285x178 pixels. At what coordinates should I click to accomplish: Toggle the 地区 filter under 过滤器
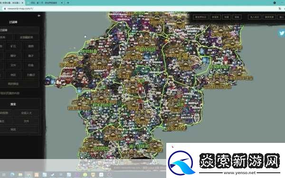[13, 75]
